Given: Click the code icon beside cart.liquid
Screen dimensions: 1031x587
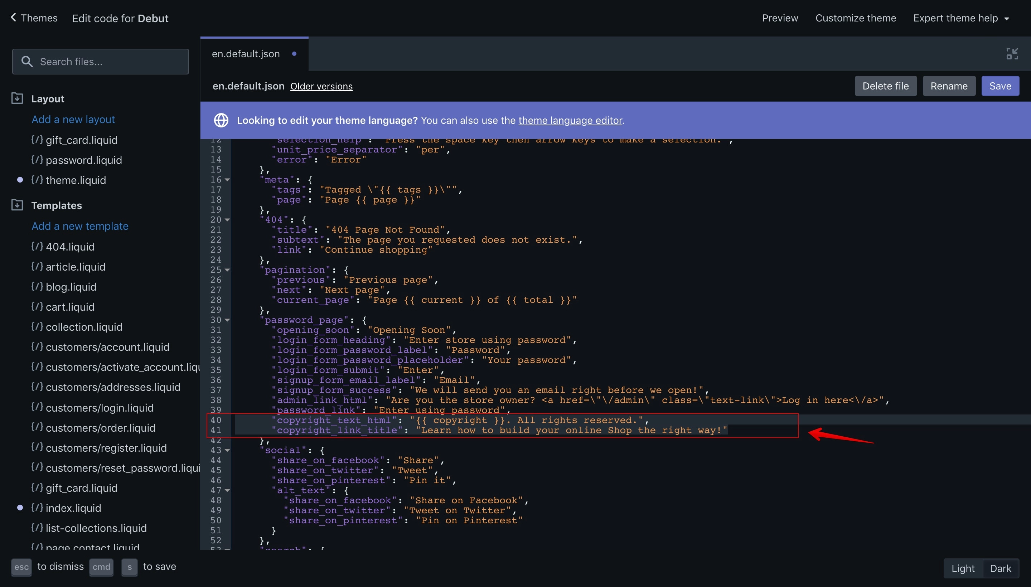Looking at the screenshot, I should point(37,307).
